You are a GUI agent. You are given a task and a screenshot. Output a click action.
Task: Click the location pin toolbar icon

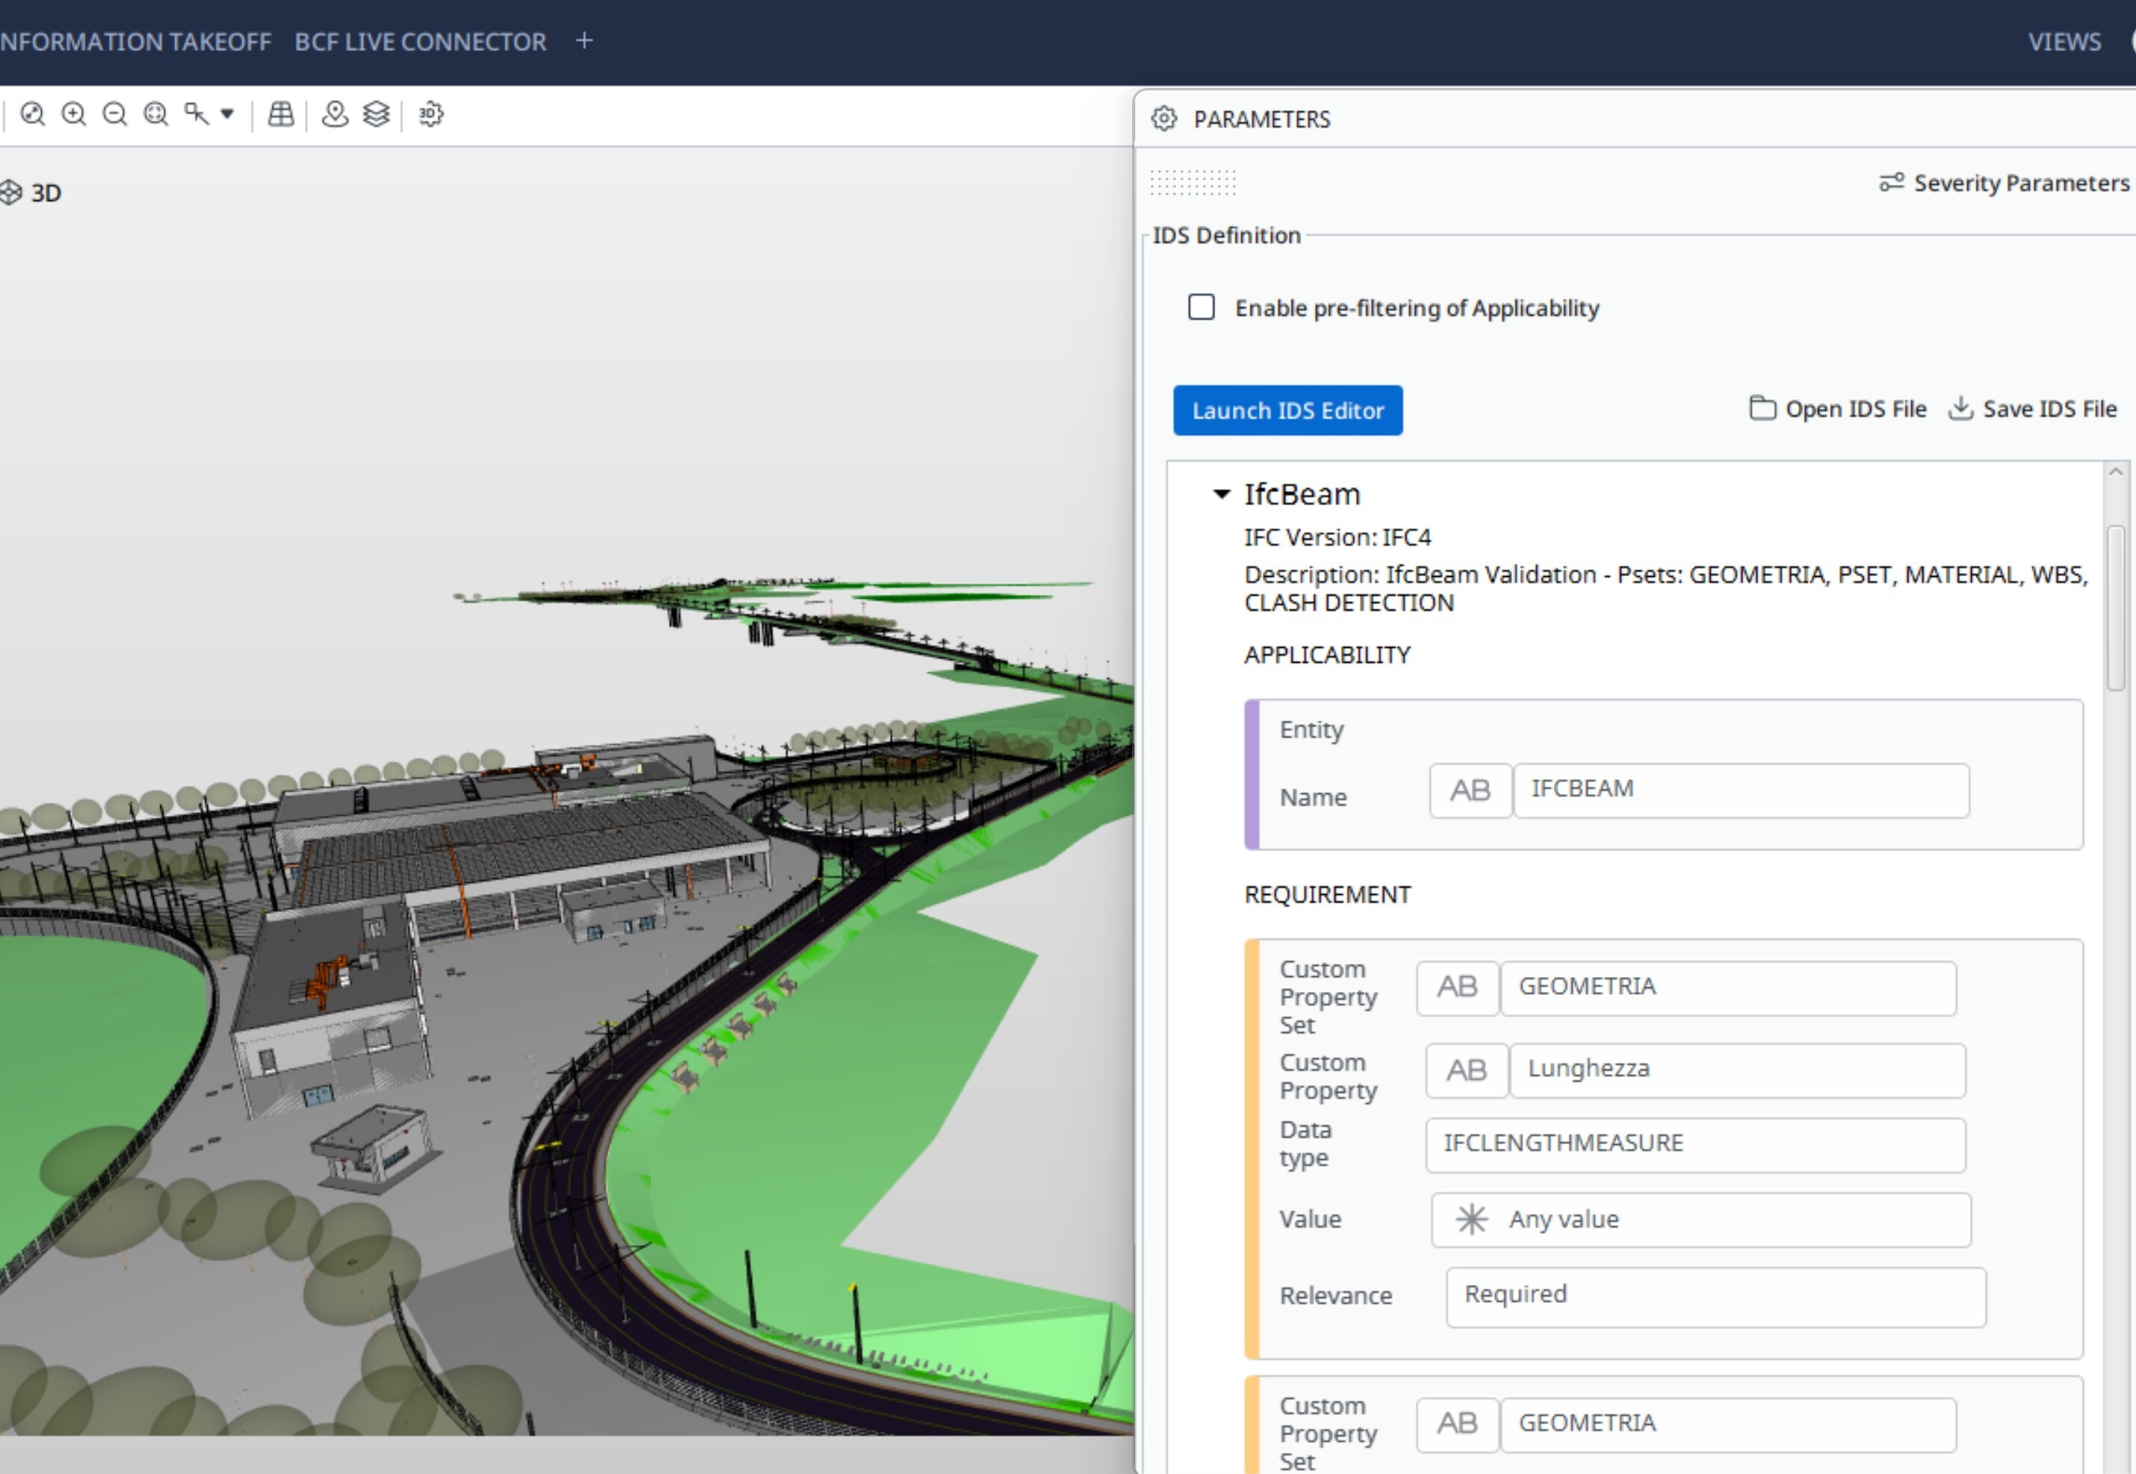[334, 113]
